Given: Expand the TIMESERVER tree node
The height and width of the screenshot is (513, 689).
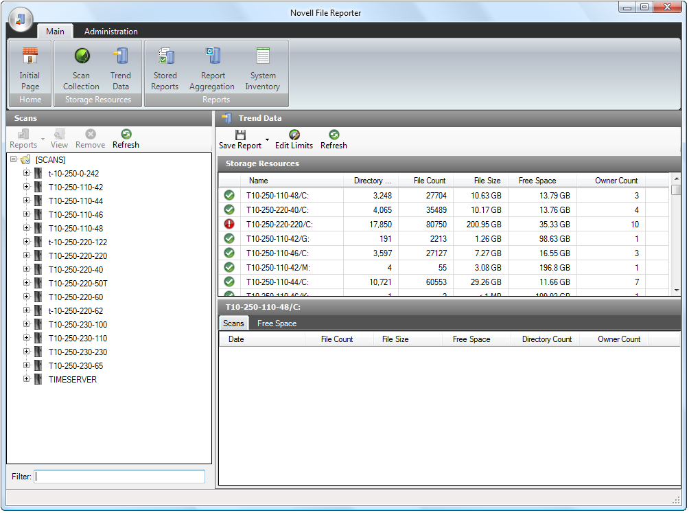Looking at the screenshot, I should (27, 379).
